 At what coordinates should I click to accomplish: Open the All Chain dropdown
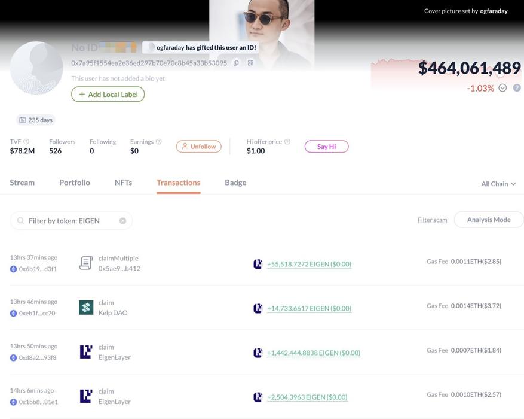(x=498, y=184)
